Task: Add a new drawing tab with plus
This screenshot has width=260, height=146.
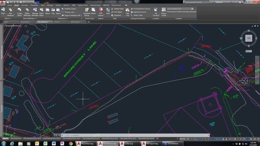Action: 89,22
